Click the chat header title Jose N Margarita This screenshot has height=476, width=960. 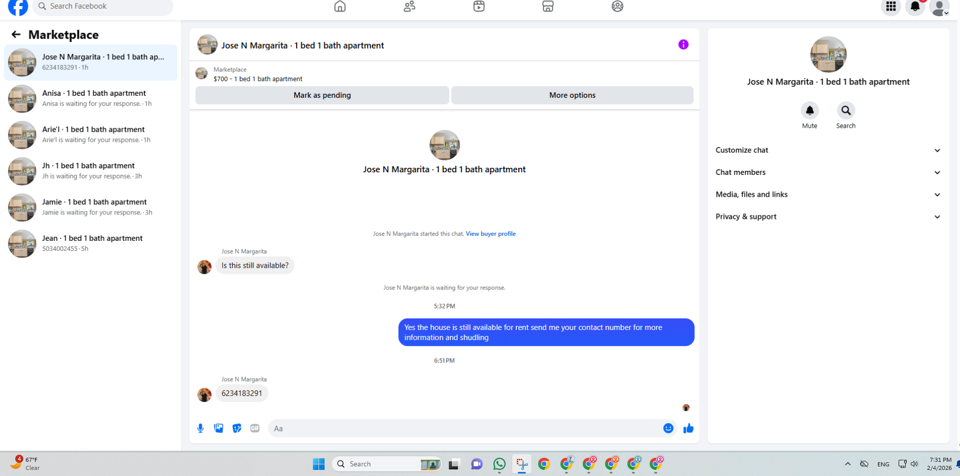coord(302,46)
